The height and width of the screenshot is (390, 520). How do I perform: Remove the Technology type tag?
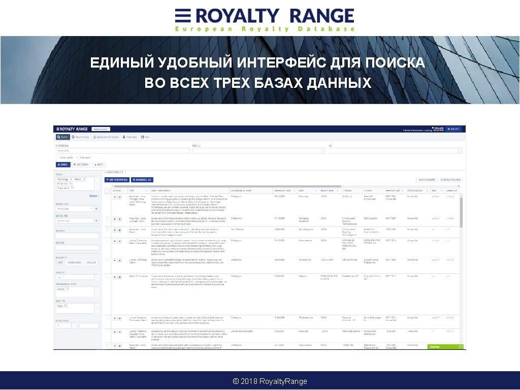[x=71, y=179]
